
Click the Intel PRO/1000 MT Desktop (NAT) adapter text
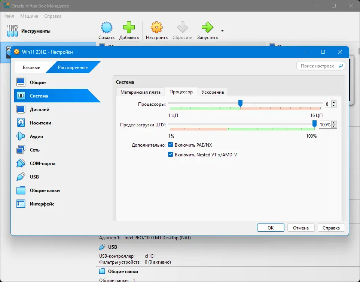[158, 238]
